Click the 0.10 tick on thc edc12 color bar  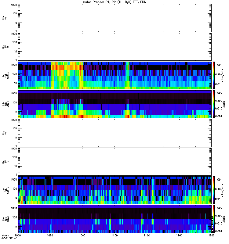coord(218,189)
